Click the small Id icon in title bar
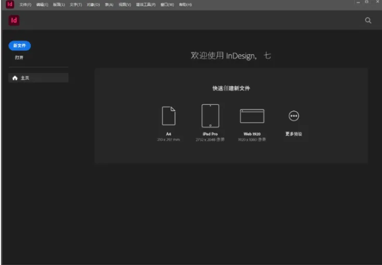Viewport: 382px width, 265px height. tap(10, 4)
